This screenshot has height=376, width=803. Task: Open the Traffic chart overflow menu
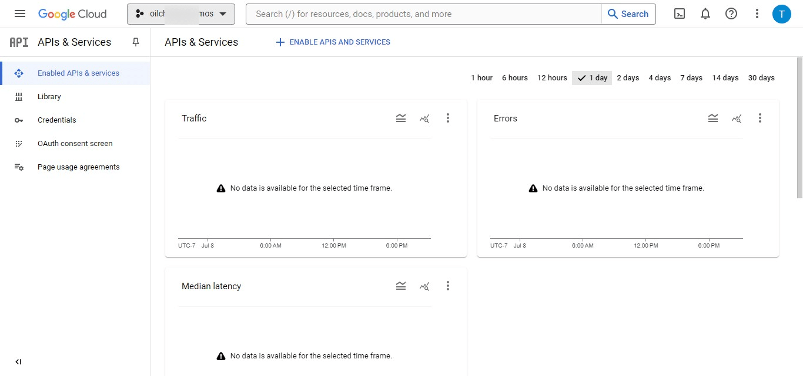(x=448, y=118)
